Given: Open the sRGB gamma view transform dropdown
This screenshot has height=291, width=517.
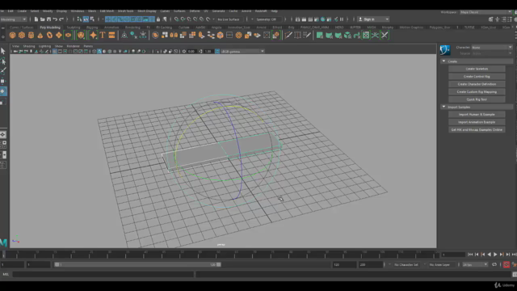Looking at the screenshot, I should [242, 52].
